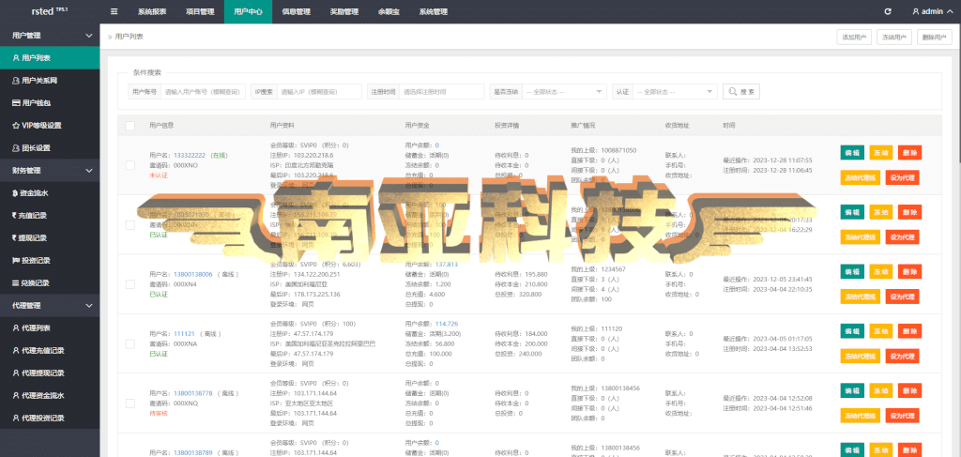Focus the 注册时间 date input
The image size is (961, 457).
coord(442,91)
